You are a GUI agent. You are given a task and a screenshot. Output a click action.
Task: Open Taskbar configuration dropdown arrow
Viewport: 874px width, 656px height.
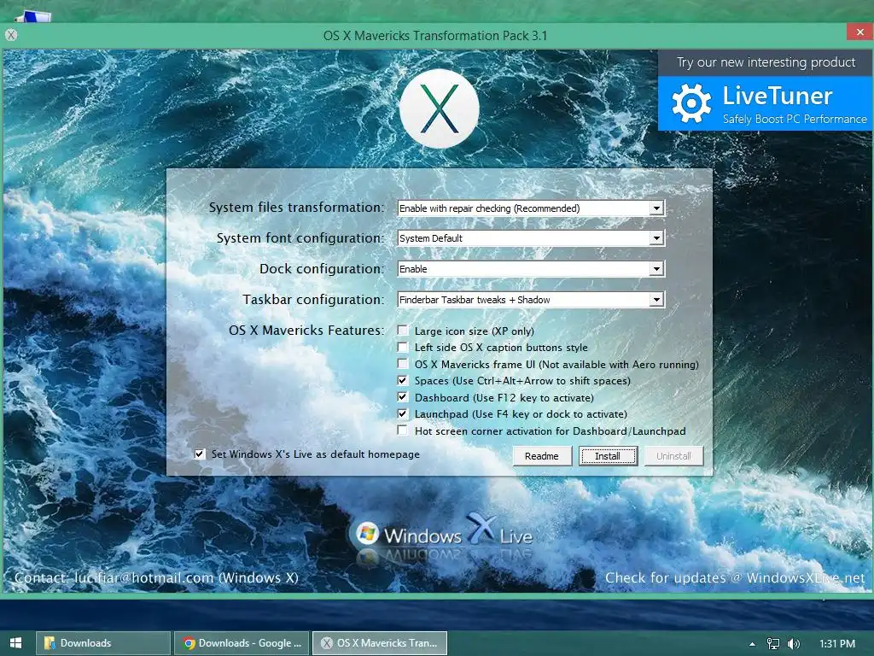(x=656, y=300)
